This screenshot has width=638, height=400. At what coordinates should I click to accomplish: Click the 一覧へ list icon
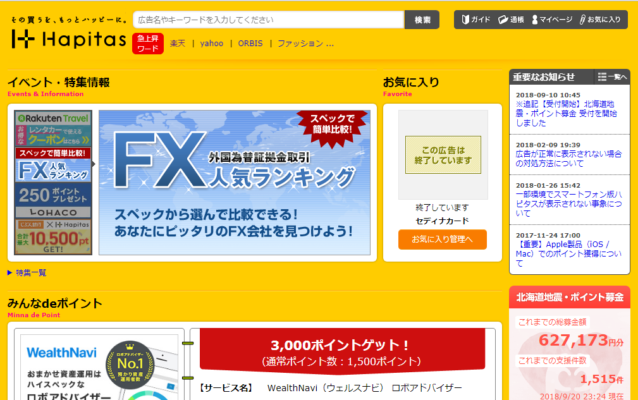(x=612, y=77)
